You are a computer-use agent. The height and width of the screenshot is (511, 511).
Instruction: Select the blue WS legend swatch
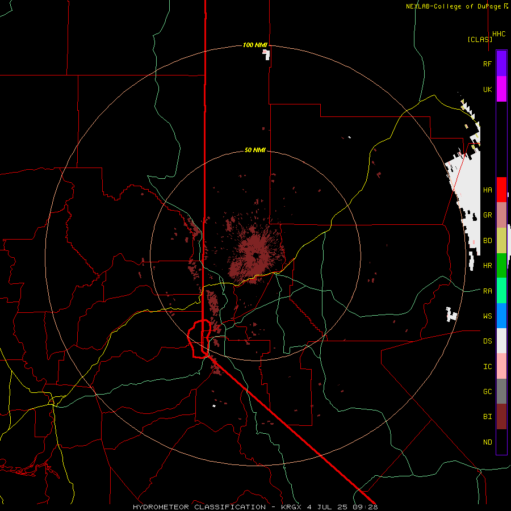[501, 316]
